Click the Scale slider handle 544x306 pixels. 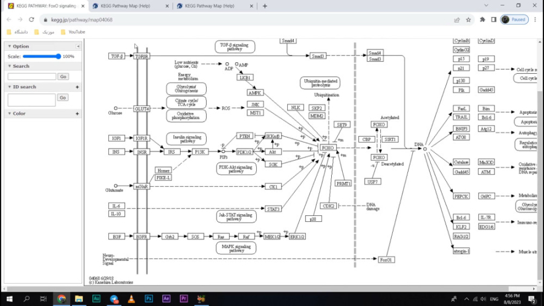click(59, 56)
